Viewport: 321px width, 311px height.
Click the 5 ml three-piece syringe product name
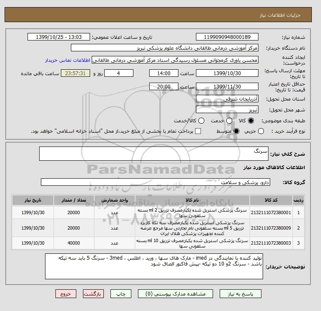[192, 228]
